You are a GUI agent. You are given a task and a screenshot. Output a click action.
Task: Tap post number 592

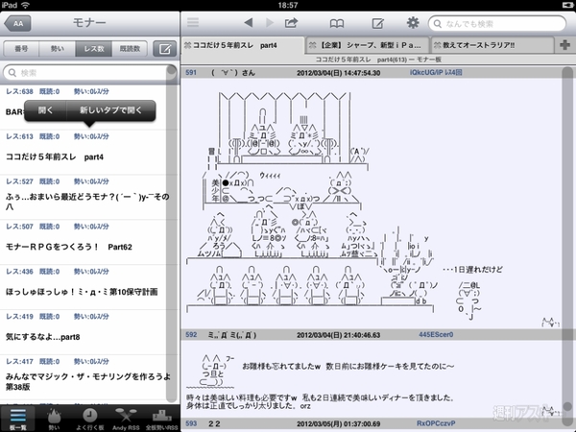pos(191,335)
